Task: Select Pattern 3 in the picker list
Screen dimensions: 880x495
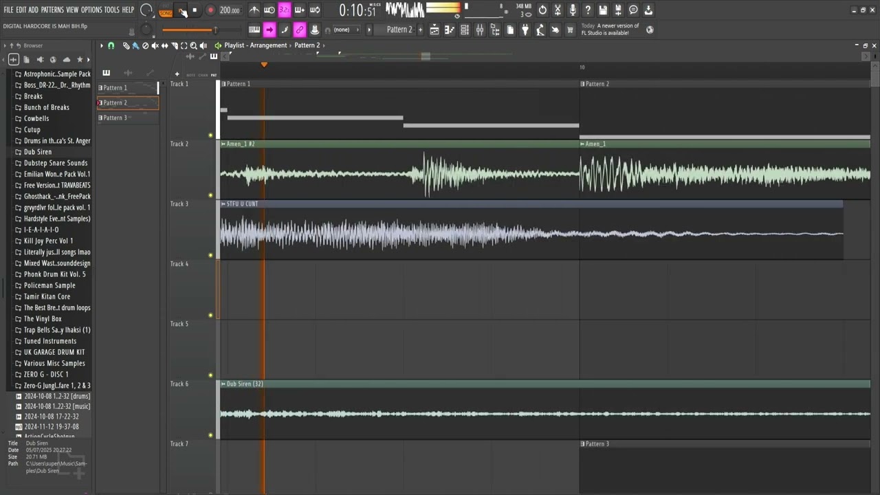Action: [x=128, y=118]
